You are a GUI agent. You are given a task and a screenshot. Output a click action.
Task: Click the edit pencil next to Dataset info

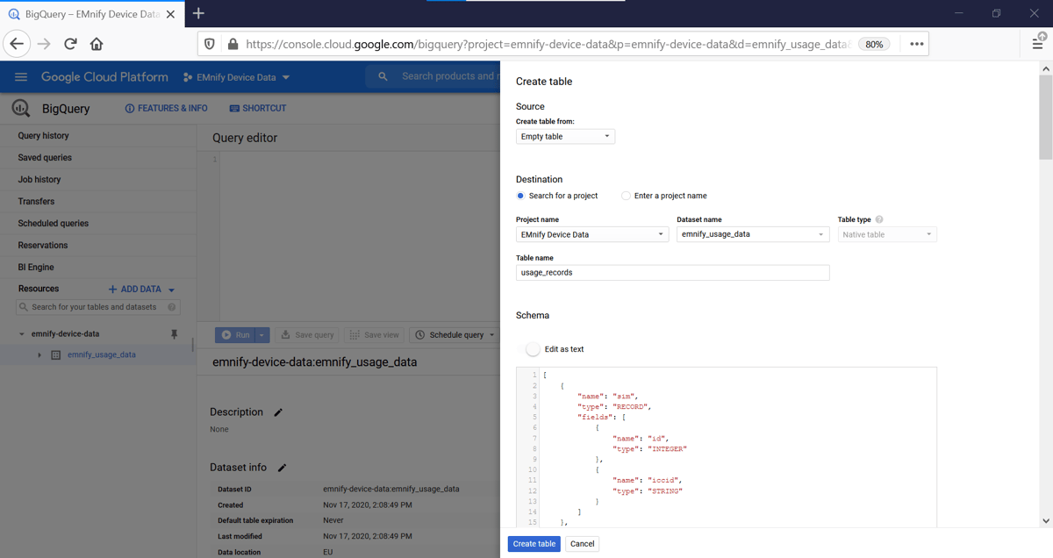point(283,469)
